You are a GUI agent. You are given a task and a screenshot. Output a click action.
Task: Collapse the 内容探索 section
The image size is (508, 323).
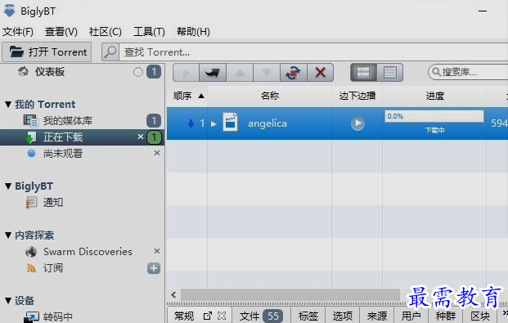[8, 236]
